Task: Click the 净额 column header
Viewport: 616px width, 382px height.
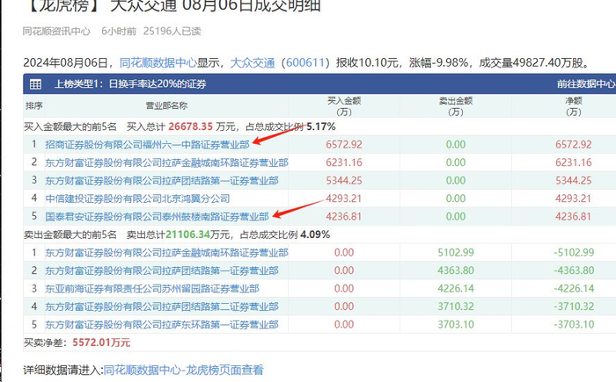Action: tap(574, 106)
